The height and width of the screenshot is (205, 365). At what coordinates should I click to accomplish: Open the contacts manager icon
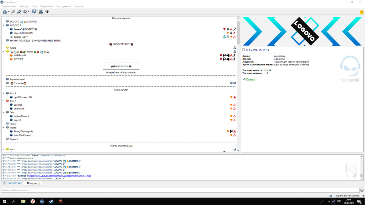point(41,12)
